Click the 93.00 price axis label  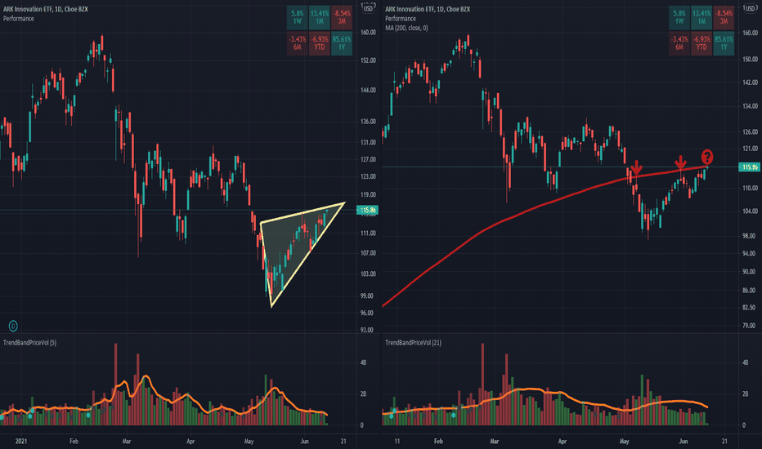point(367,330)
